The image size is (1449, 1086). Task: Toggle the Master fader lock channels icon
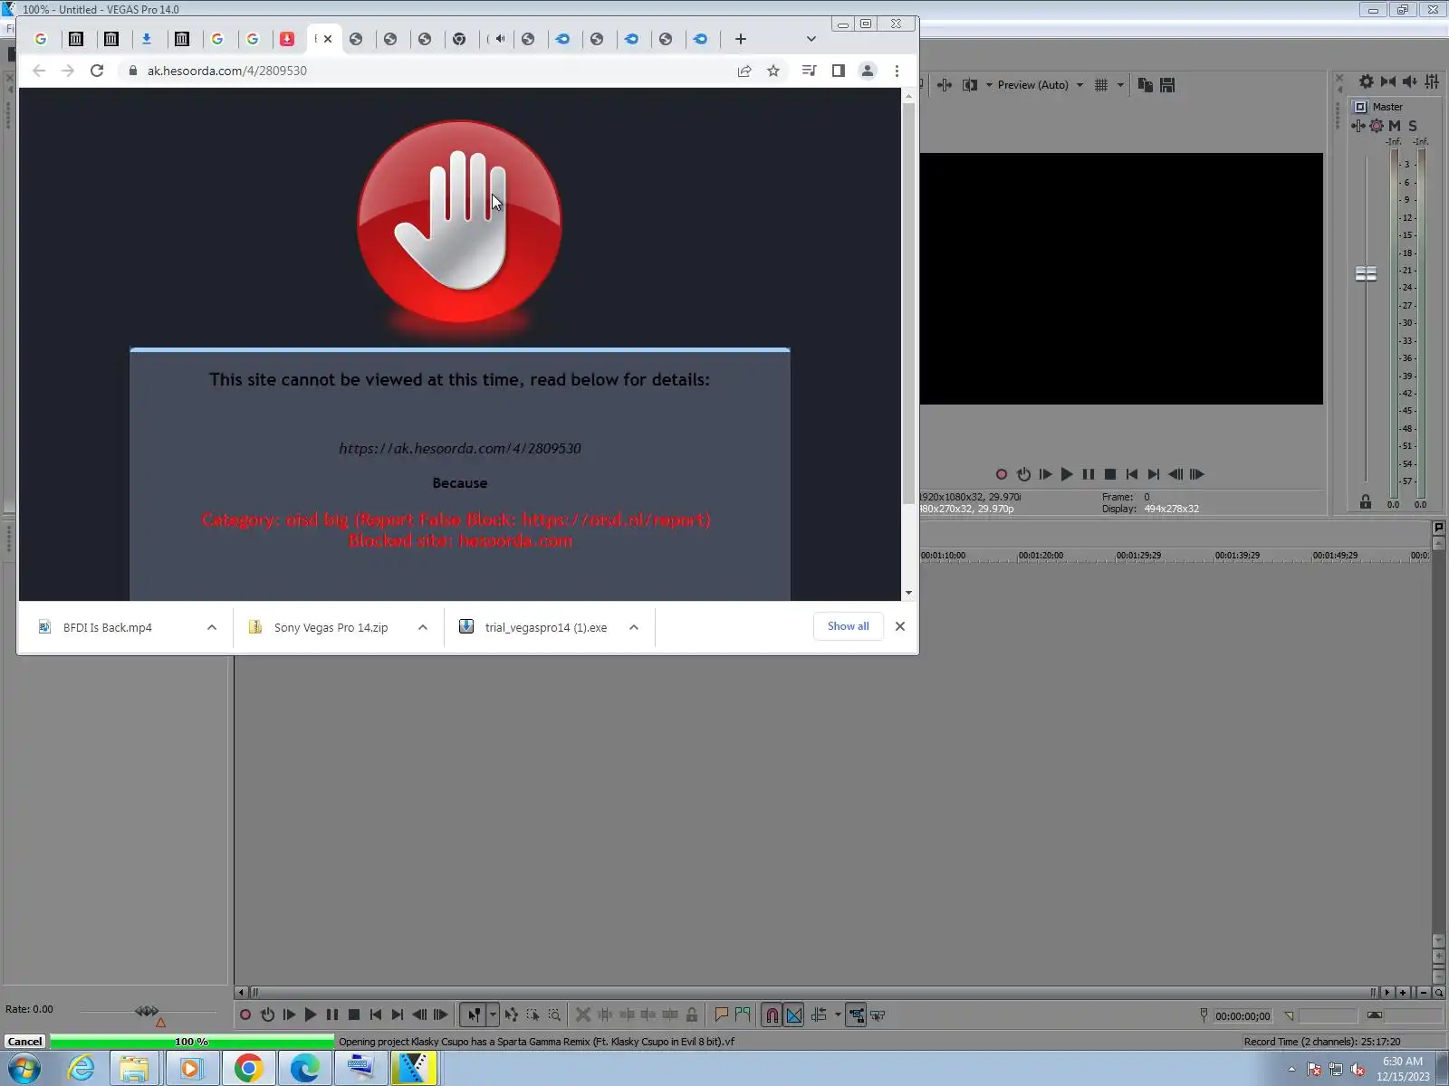(1366, 502)
